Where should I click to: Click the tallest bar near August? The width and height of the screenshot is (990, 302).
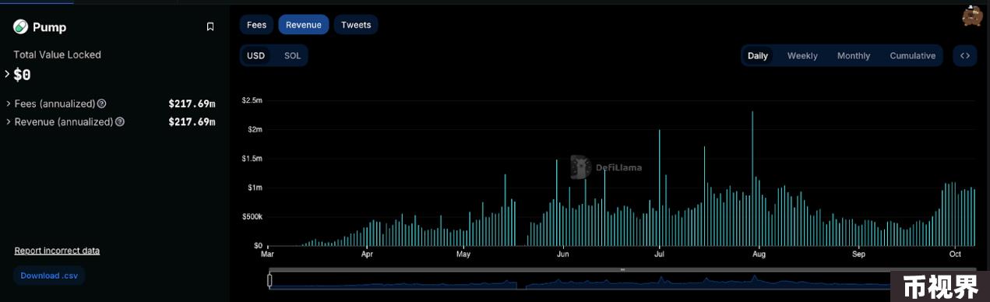click(752, 178)
